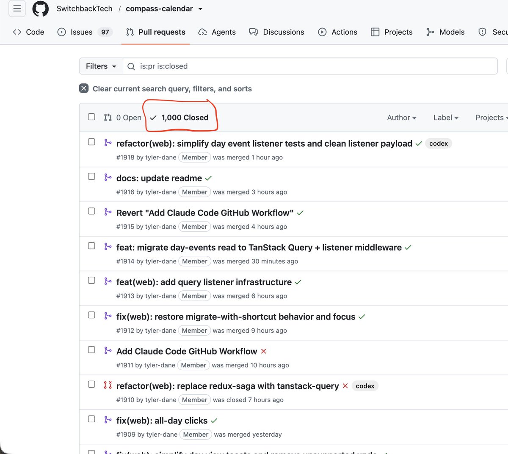This screenshot has width=508, height=454.
Task: Expand the Author filter dropdown
Action: pyautogui.click(x=402, y=118)
